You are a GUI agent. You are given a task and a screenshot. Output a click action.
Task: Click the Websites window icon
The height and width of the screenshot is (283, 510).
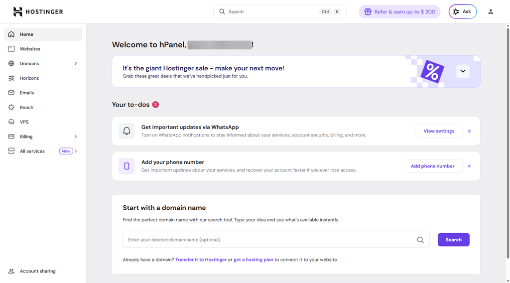click(11, 49)
